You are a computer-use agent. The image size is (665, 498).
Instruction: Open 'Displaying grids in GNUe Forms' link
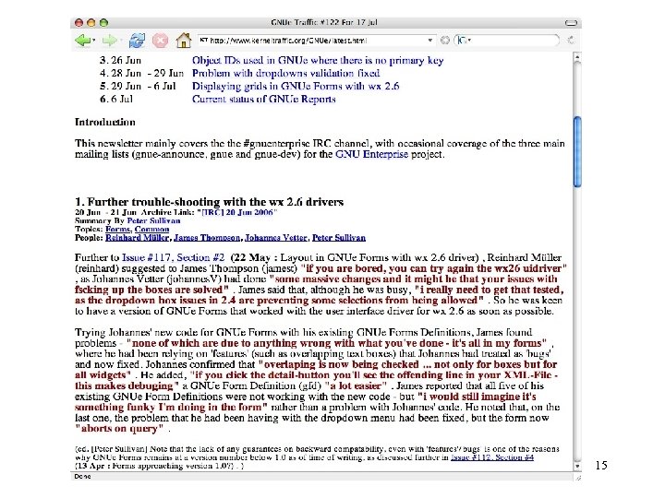[296, 86]
